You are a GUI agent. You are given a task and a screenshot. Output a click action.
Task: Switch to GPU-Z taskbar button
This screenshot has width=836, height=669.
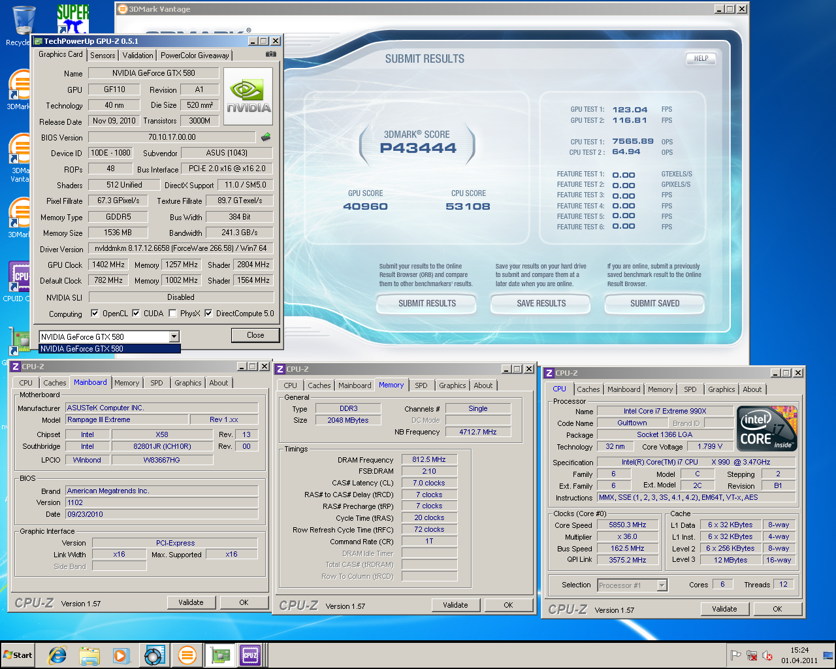click(221, 655)
